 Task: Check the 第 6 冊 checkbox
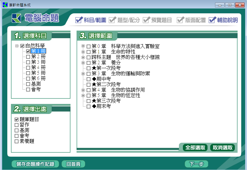(x=28, y=78)
